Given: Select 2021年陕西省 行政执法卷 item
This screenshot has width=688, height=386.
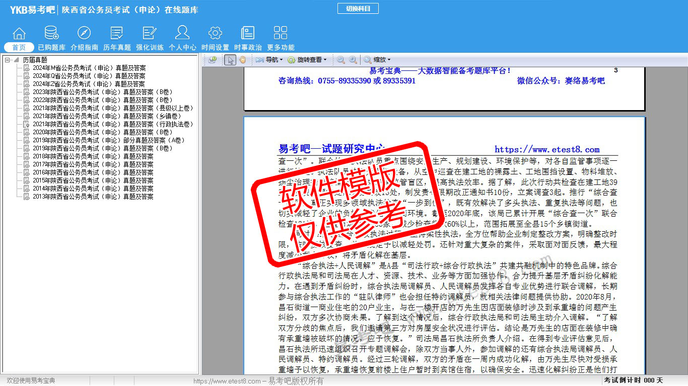Looking at the screenshot, I should pyautogui.click(x=113, y=124).
